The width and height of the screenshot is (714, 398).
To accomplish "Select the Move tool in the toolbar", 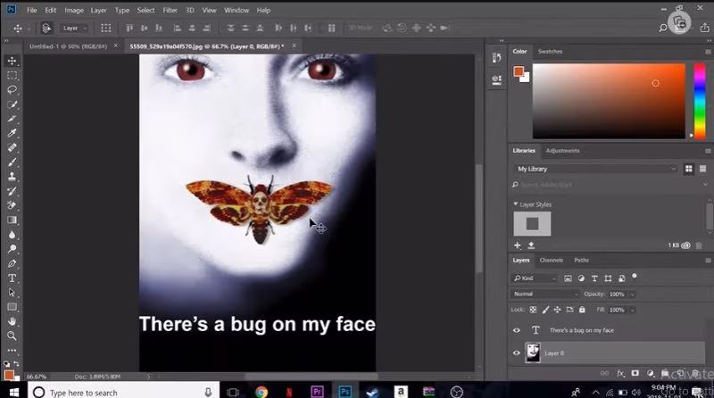I will point(12,61).
